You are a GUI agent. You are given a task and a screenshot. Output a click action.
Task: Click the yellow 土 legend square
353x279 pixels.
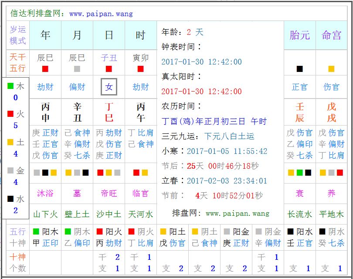(10, 142)
